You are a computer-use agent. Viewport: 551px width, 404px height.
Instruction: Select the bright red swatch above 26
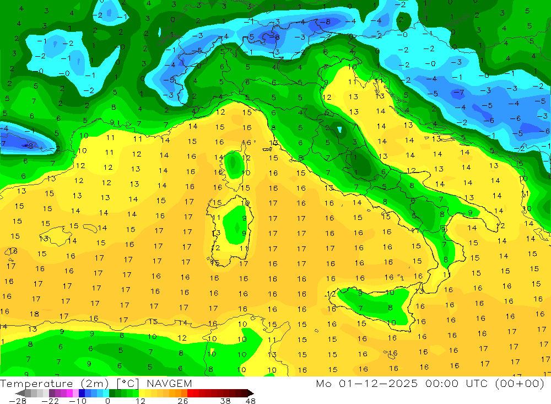(190, 394)
